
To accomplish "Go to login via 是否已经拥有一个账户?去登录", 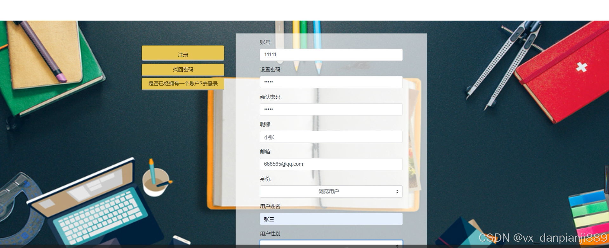I will (x=183, y=84).
